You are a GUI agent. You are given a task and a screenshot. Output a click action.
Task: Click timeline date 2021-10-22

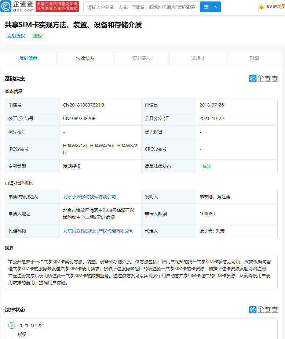pos(30,326)
